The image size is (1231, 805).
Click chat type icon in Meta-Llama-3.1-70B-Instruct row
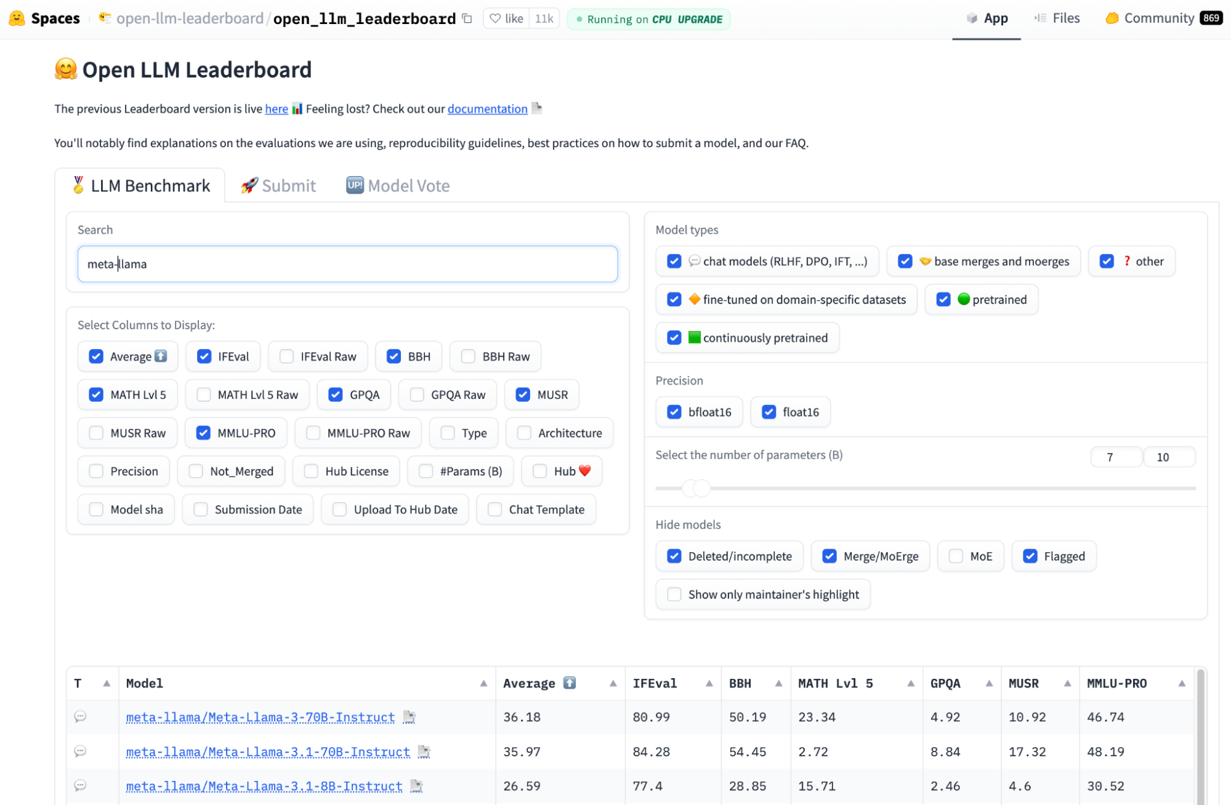[80, 751]
